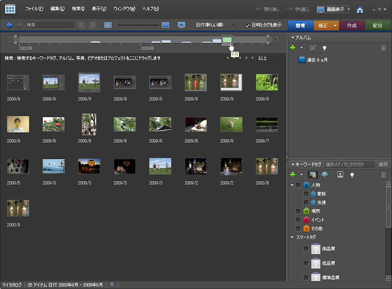
Task: Click the trash icon in Albums panel
Action: pos(383,48)
